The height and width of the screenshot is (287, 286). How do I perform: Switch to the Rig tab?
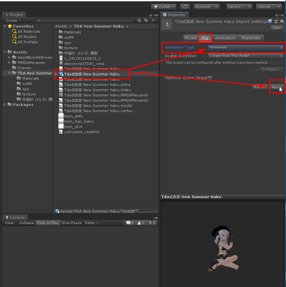[x=205, y=38]
